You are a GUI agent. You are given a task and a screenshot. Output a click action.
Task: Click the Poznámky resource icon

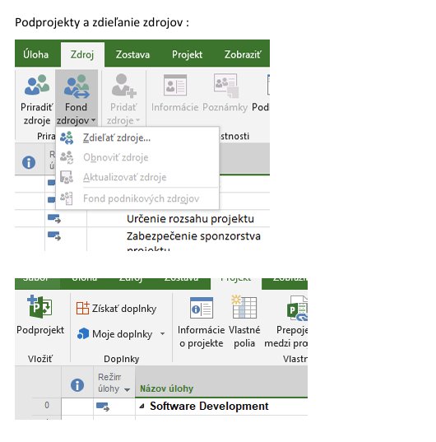[226, 85]
